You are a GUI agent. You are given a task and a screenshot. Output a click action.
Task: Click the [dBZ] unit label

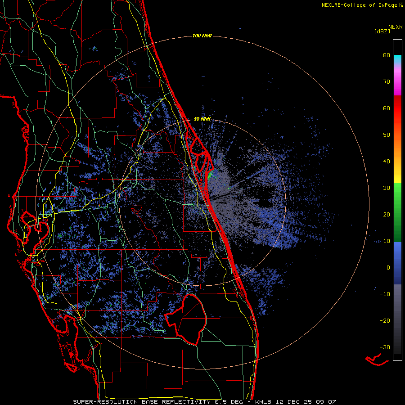(382, 31)
